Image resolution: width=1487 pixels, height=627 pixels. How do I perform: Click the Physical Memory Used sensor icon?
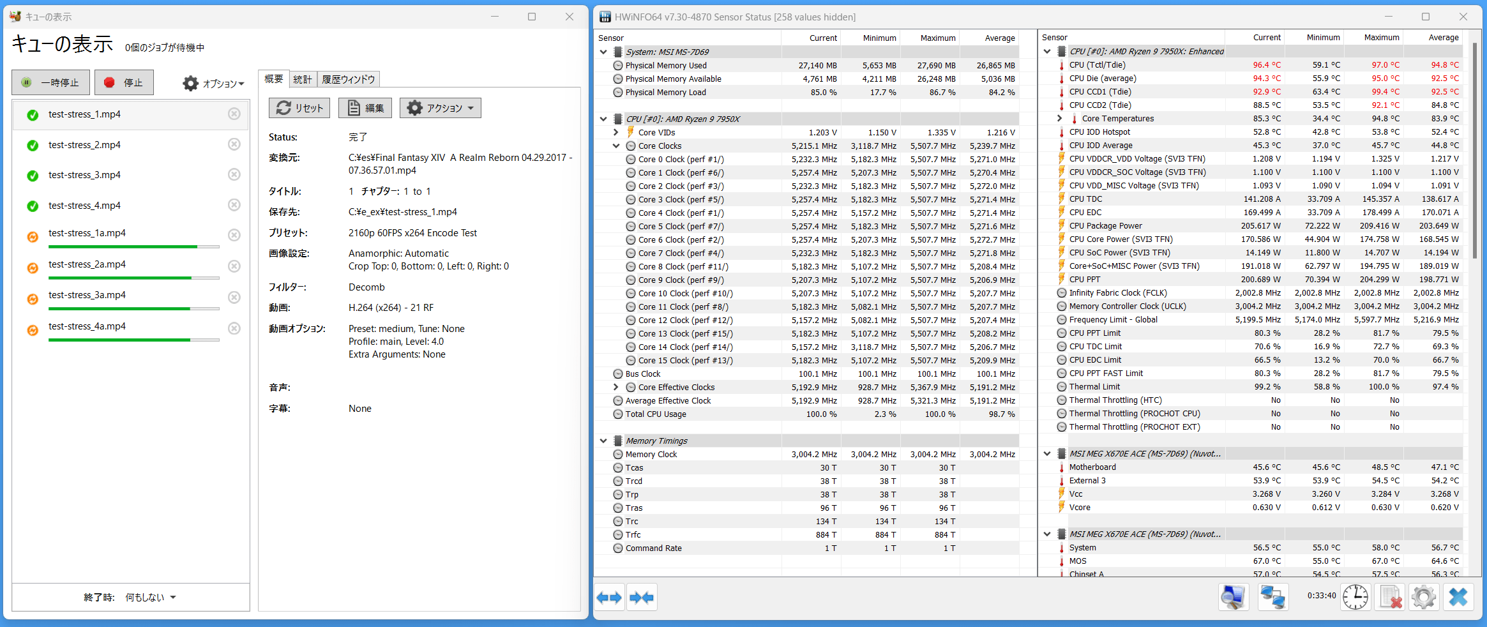point(618,66)
